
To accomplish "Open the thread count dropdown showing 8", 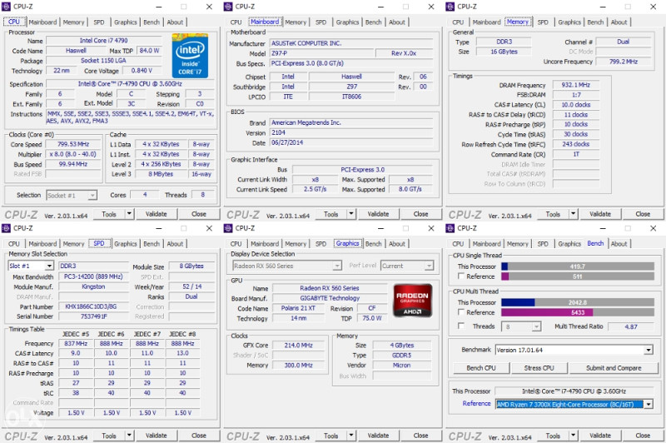I will 536,326.
